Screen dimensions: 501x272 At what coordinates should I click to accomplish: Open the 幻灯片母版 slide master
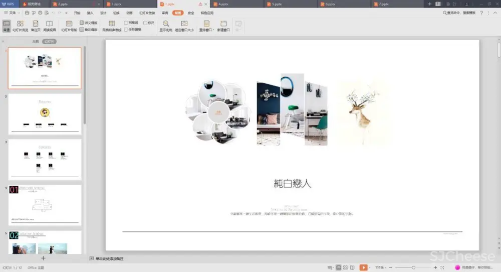69,26
